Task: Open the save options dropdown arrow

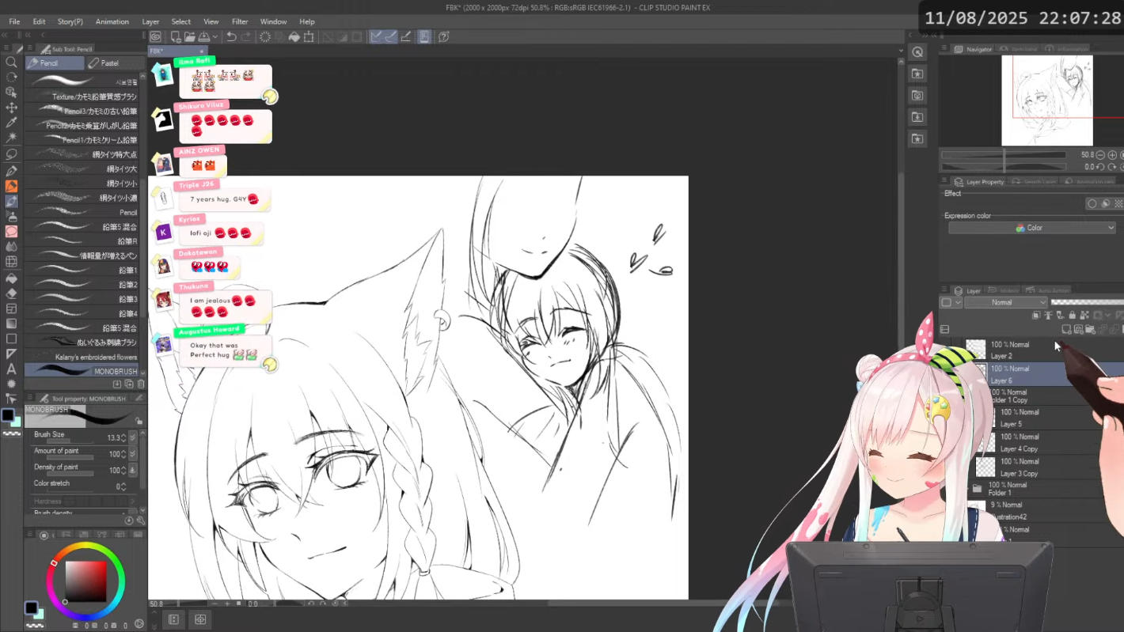Action: [214, 36]
